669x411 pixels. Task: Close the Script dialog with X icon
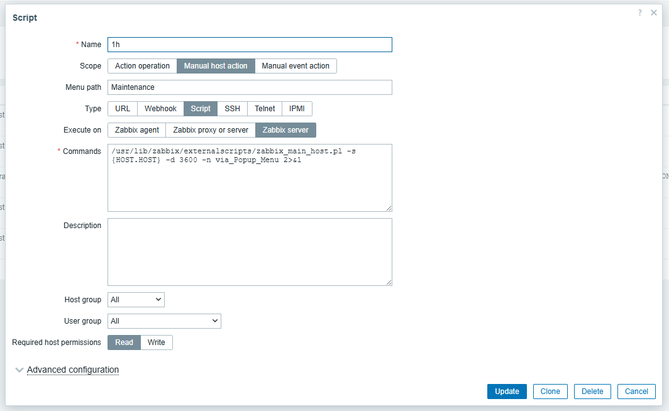pyautogui.click(x=654, y=13)
